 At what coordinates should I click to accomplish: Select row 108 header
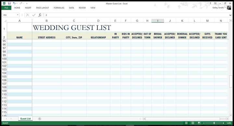[x=4, y=87]
